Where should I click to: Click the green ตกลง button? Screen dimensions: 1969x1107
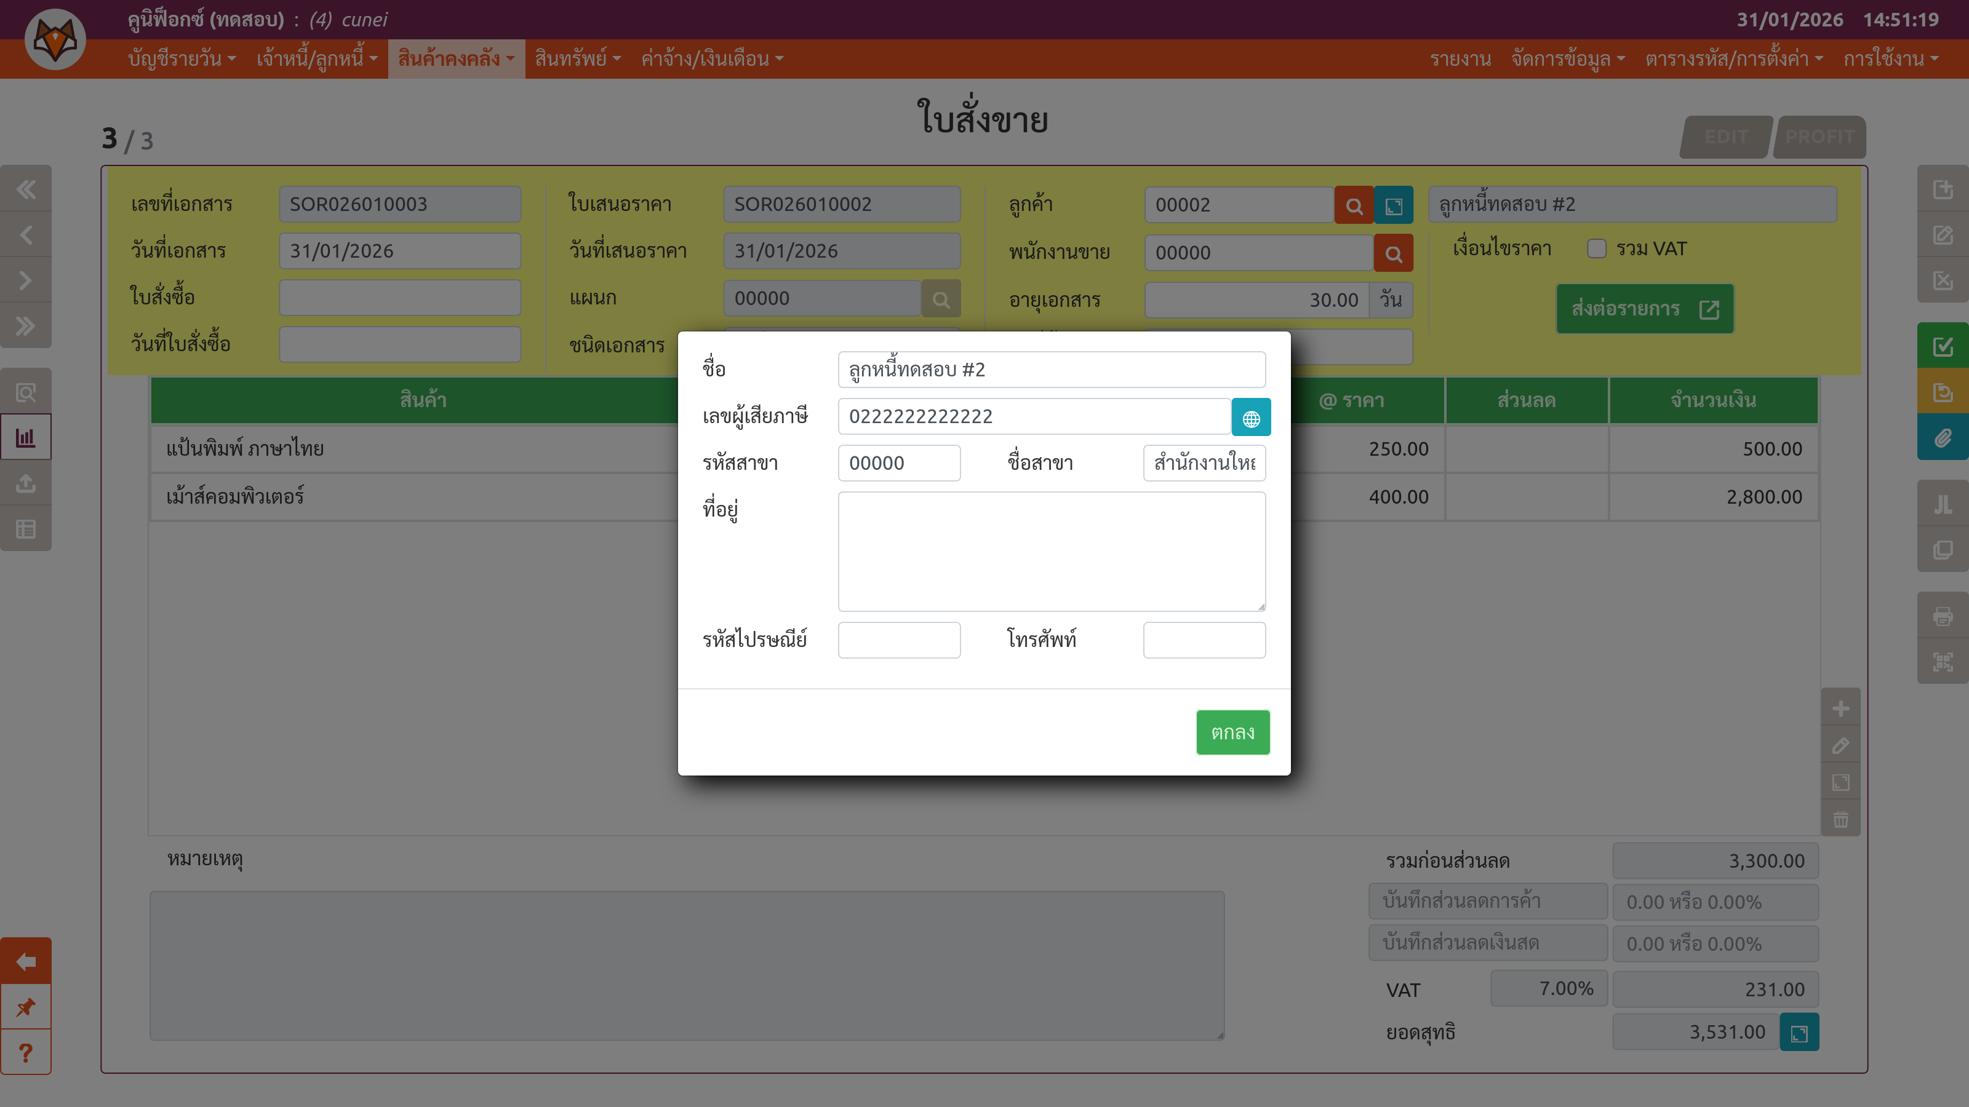click(x=1232, y=732)
